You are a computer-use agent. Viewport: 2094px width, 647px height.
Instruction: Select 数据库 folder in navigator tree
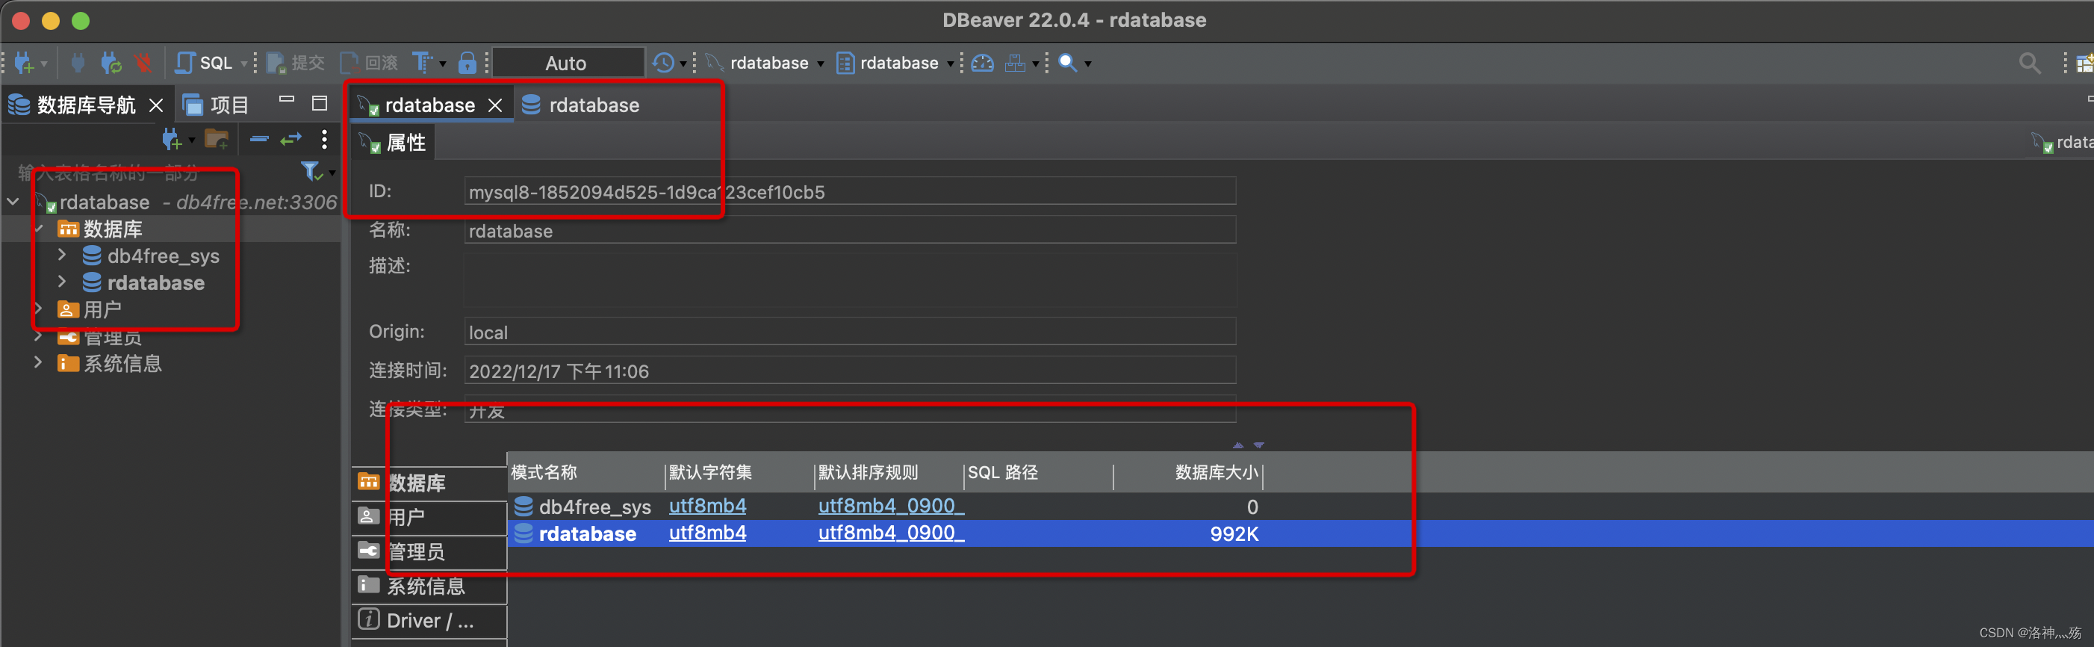tap(112, 229)
